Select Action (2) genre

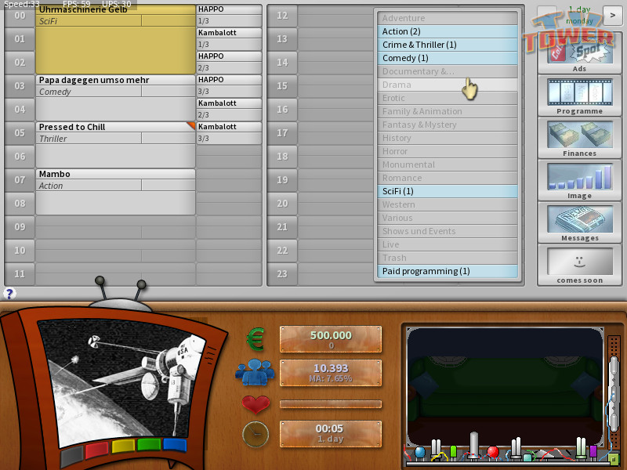point(448,31)
